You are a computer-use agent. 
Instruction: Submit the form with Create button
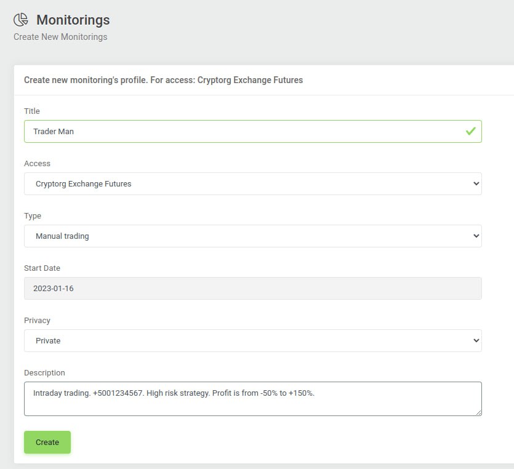tap(47, 442)
